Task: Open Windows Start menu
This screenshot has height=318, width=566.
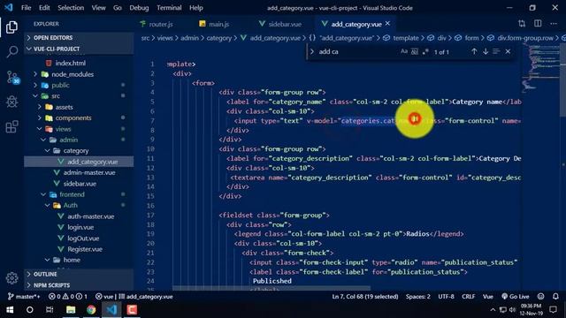Action: [10, 310]
